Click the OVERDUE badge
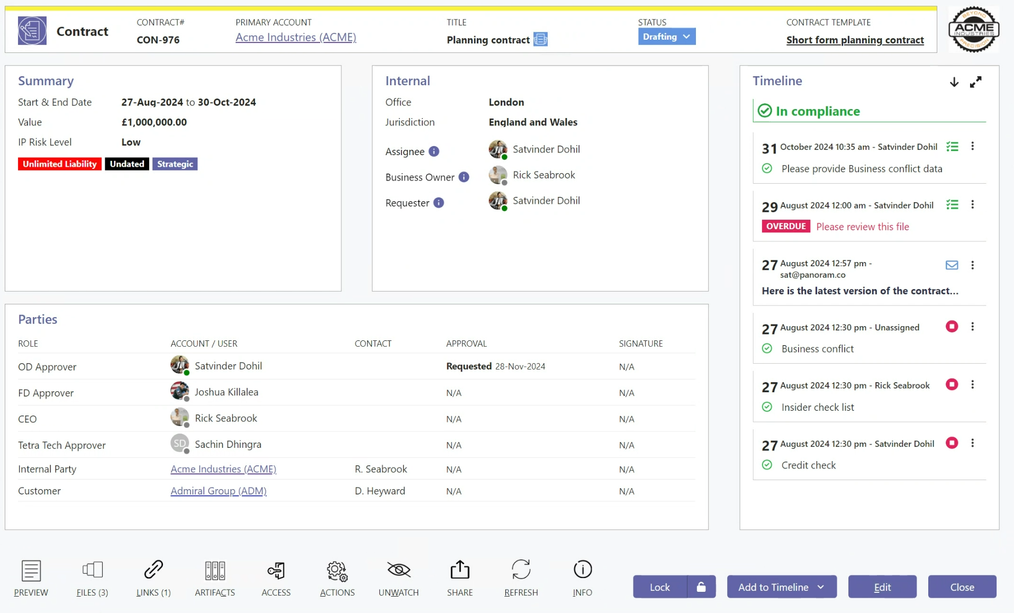Image resolution: width=1014 pixels, height=613 pixels. [x=786, y=226]
